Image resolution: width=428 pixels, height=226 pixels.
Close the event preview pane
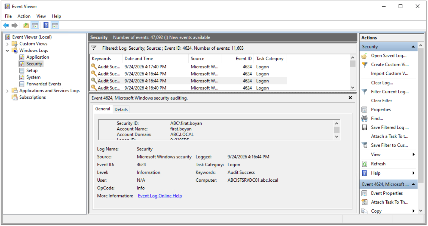350,98
